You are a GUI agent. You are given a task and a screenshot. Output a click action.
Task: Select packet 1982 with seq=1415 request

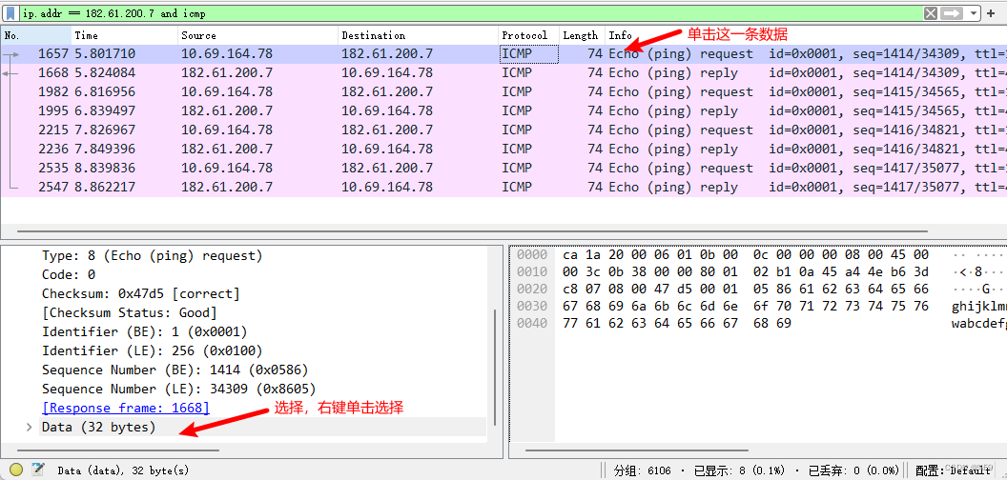tap(503, 91)
